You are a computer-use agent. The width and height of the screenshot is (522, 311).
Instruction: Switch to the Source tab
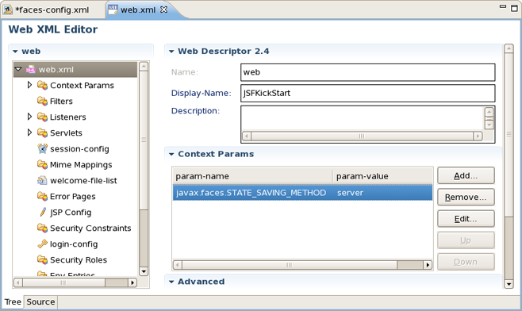tap(40, 301)
